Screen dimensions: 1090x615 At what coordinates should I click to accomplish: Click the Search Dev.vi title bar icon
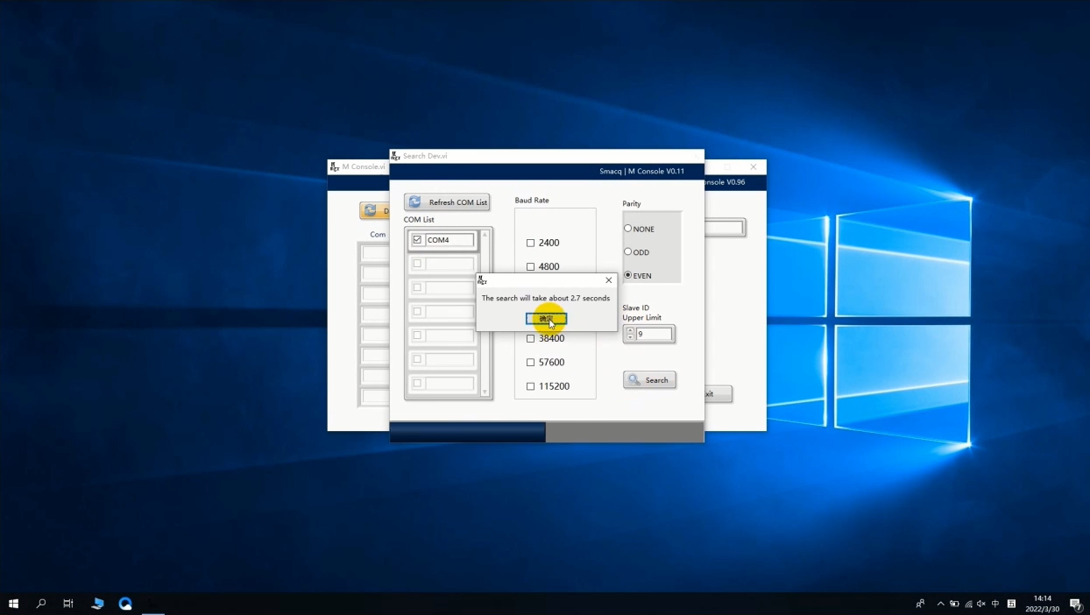click(x=396, y=156)
